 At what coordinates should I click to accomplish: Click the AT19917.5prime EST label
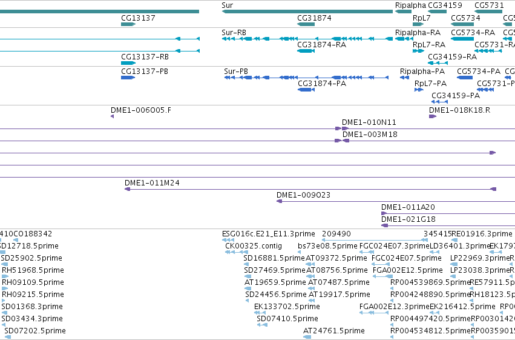(340, 294)
